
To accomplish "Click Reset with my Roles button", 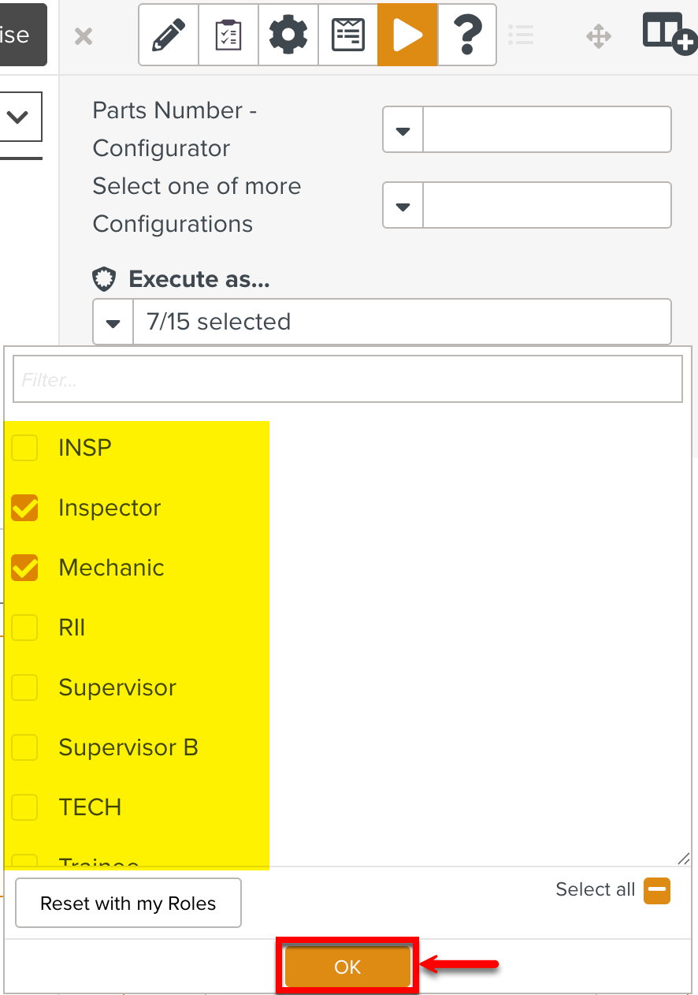I will point(128,904).
